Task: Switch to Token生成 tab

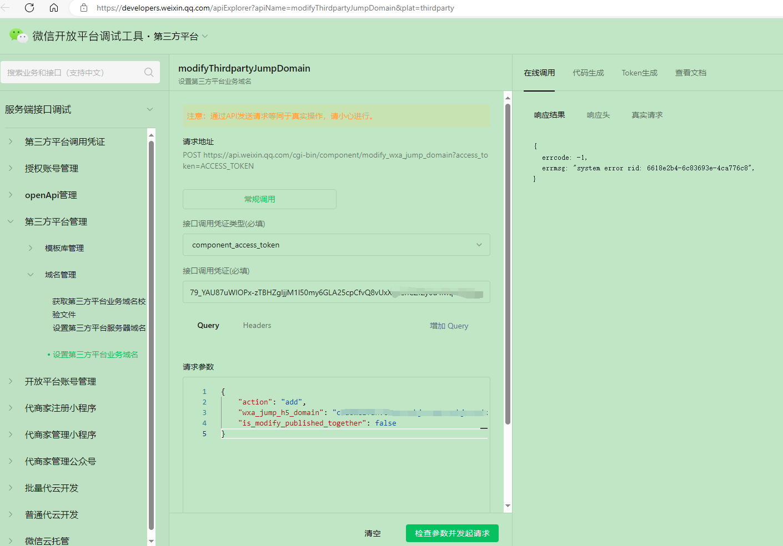Action: pos(639,73)
